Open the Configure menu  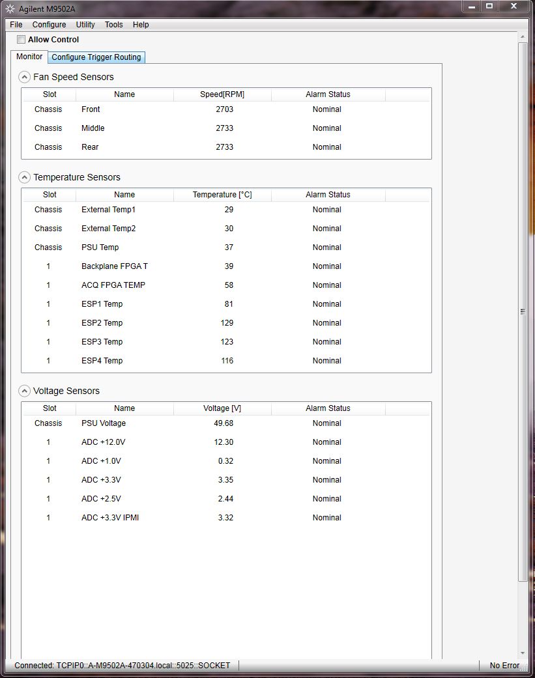tap(49, 25)
